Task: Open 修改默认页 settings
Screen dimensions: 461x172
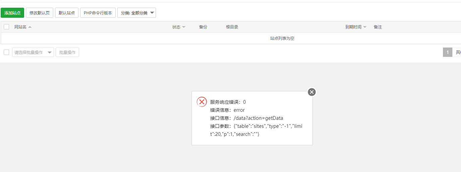Action: [x=40, y=13]
